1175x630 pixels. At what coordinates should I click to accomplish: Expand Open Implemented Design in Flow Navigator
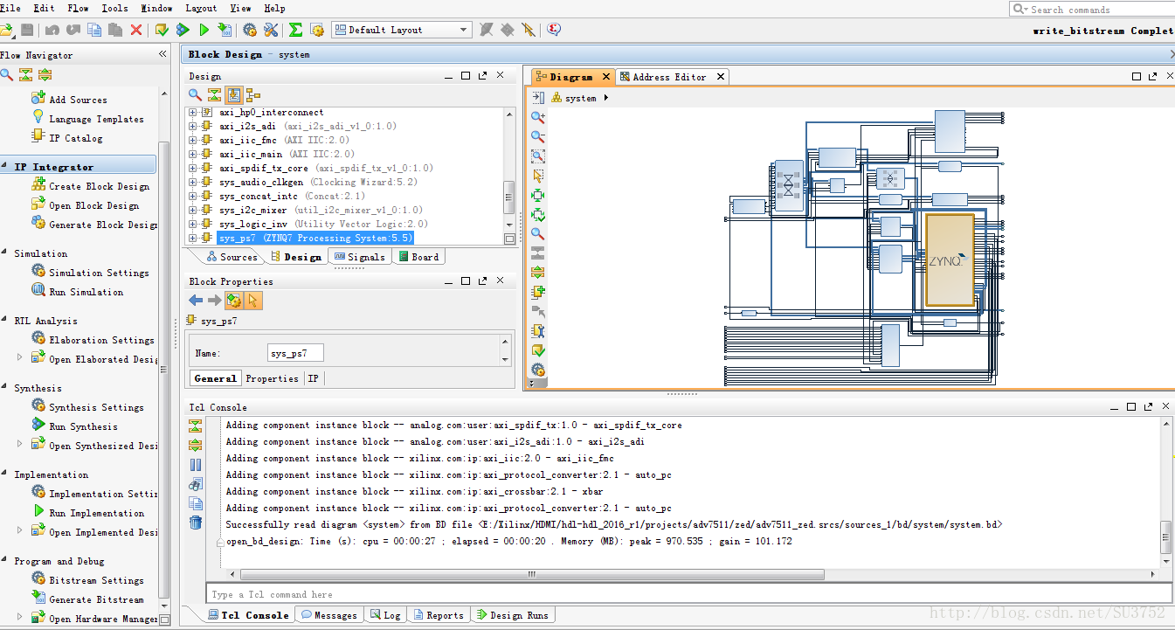20,530
